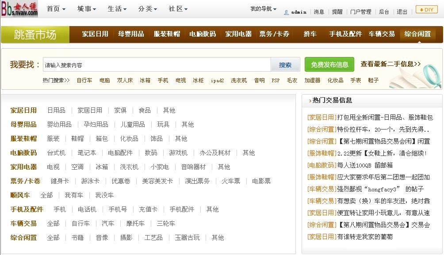The width and height of the screenshot is (444, 255).
Task: Expand the 城事 dropdown menu
Action: [x=87, y=9]
